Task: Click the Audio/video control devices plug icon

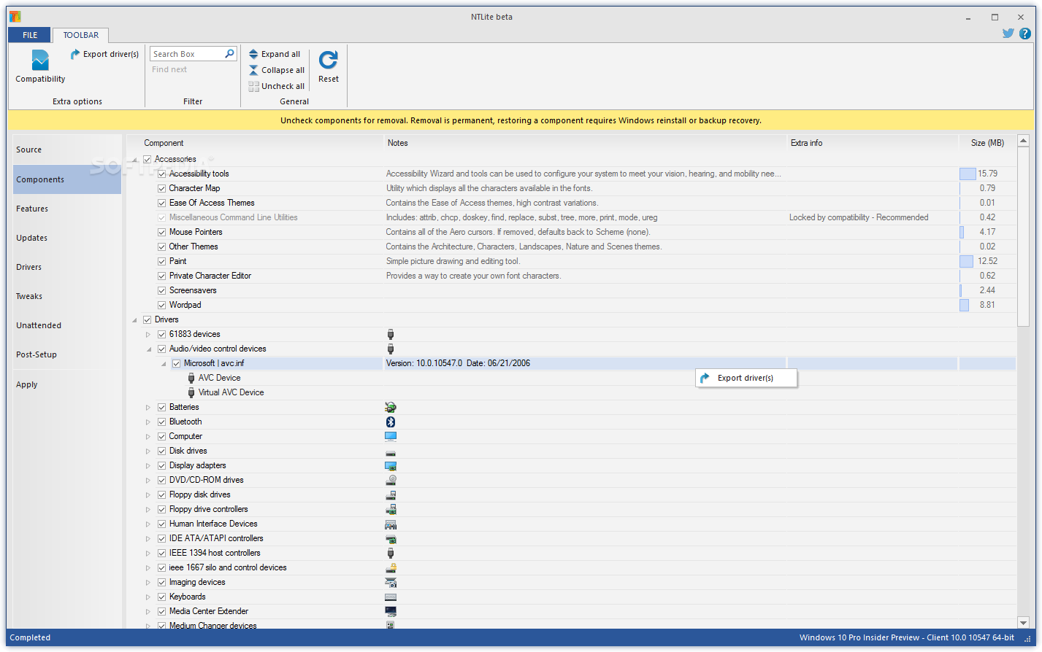Action: [391, 349]
